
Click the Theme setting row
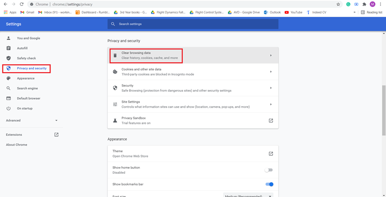tap(193, 154)
